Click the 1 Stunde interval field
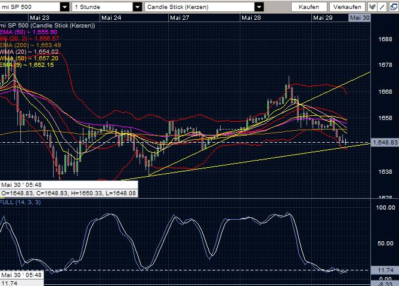This screenshot has width=399, height=286. (x=103, y=7)
